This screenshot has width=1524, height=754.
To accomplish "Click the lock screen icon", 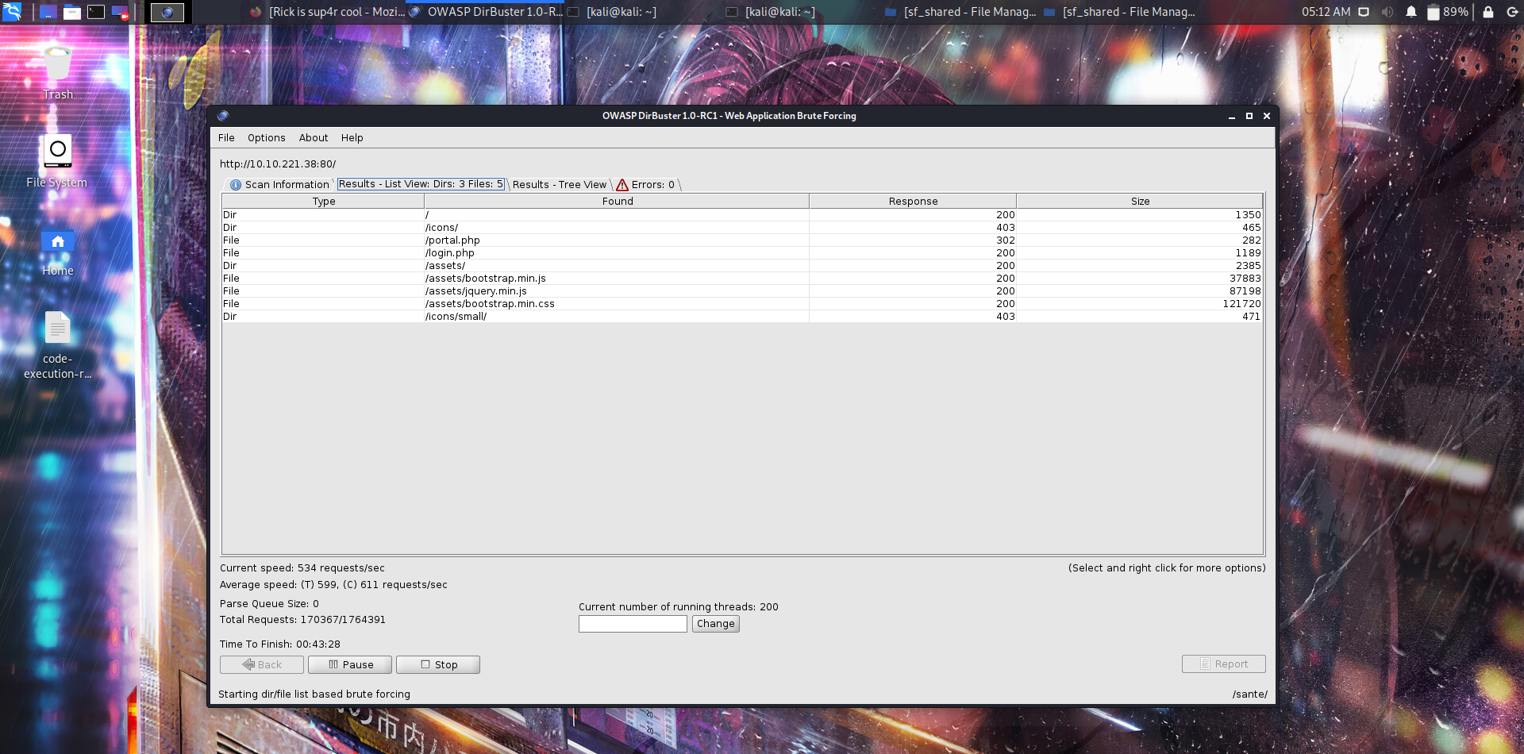I will tap(1487, 12).
